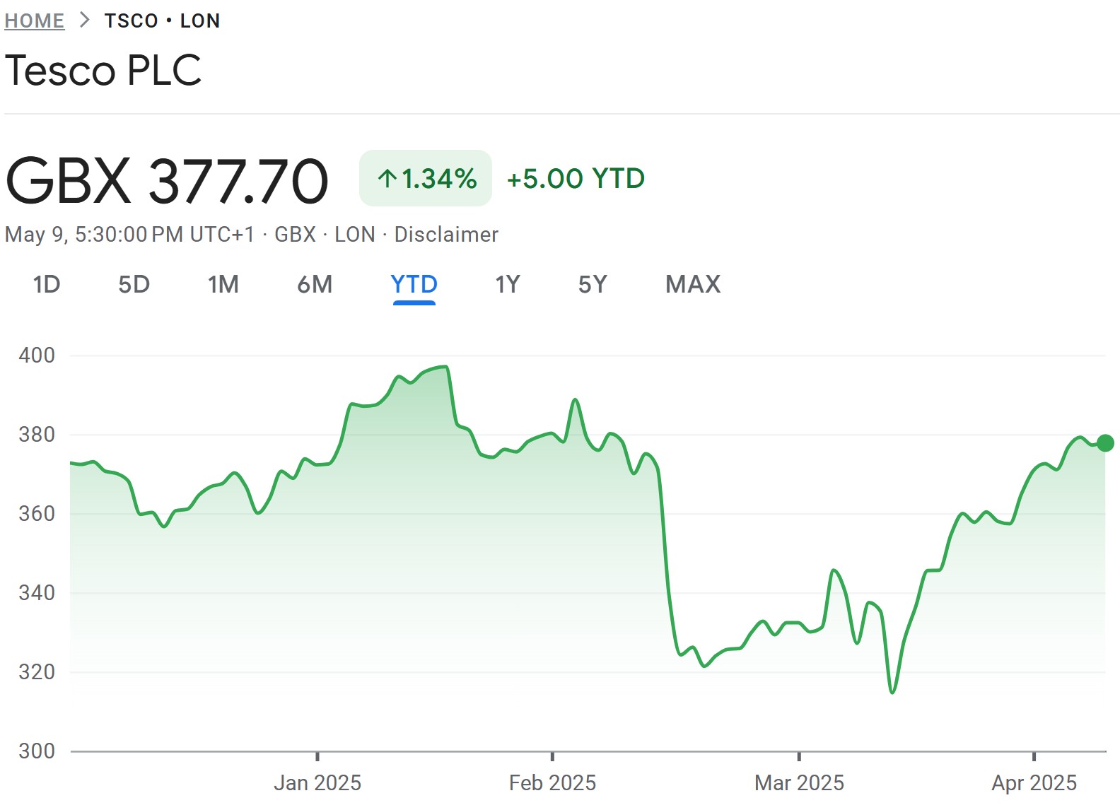Screen dimensions: 1120x810
Task: Click the Mar 2025 axis label
Action: pyautogui.click(x=799, y=783)
